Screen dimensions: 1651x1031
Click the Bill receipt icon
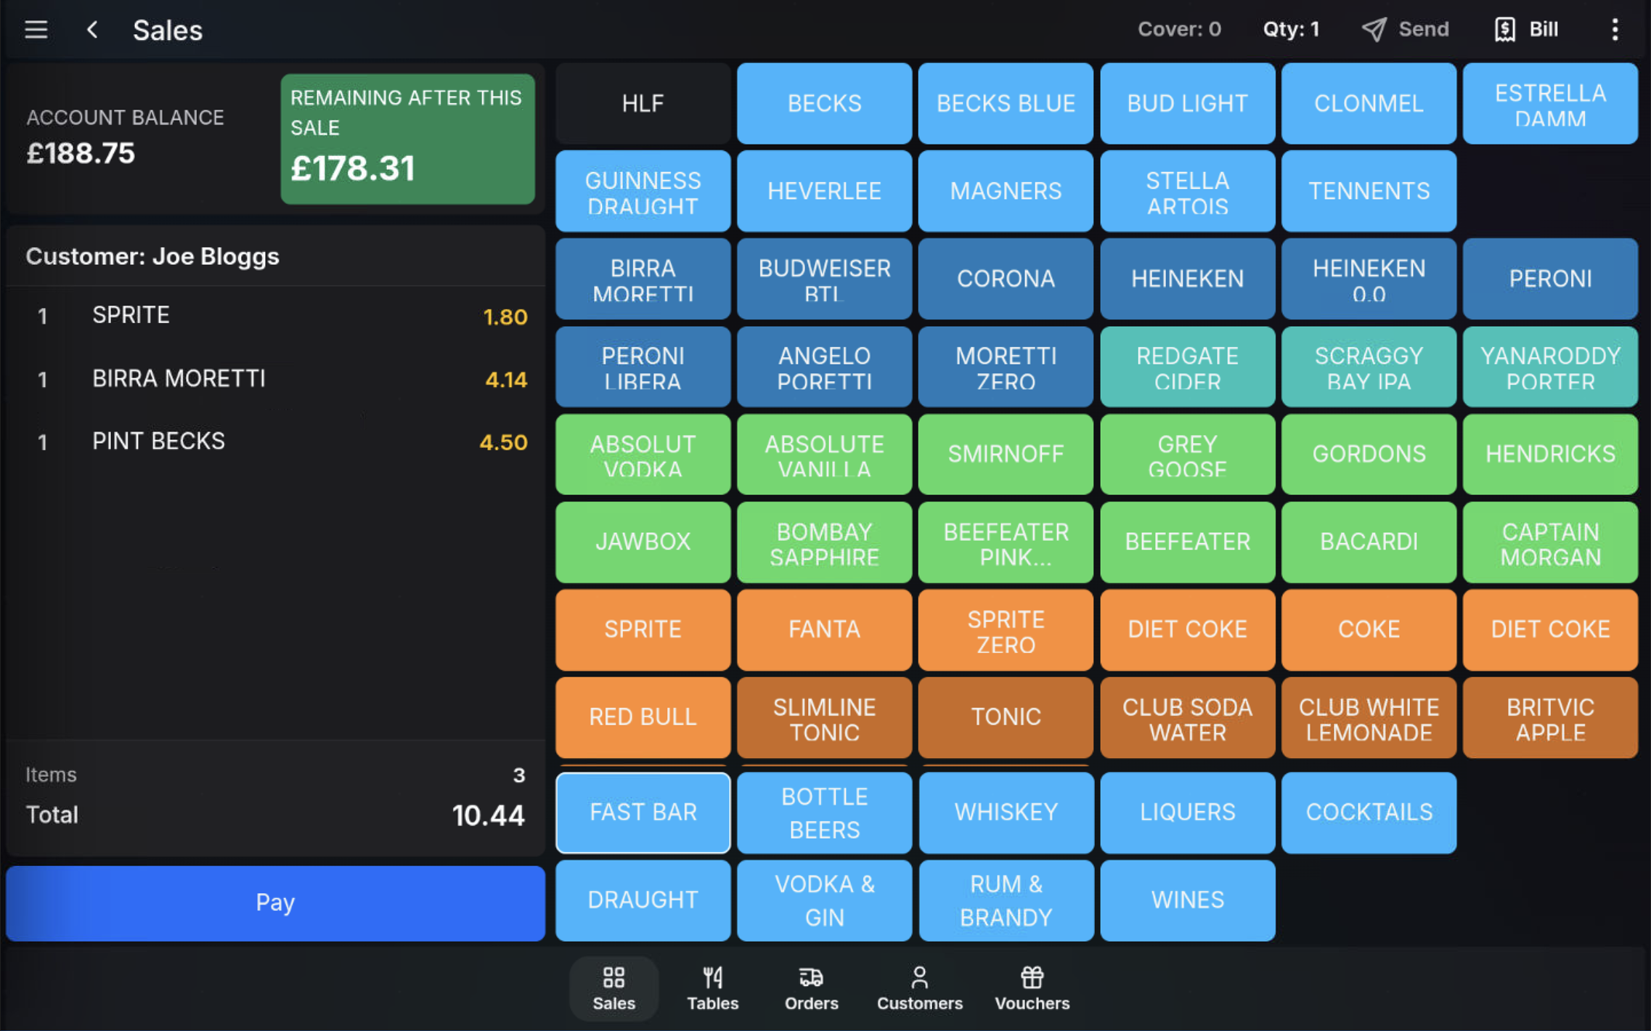1505,30
